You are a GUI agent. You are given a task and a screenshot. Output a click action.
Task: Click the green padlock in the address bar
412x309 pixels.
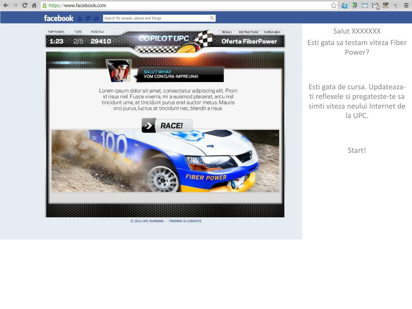pos(44,5)
